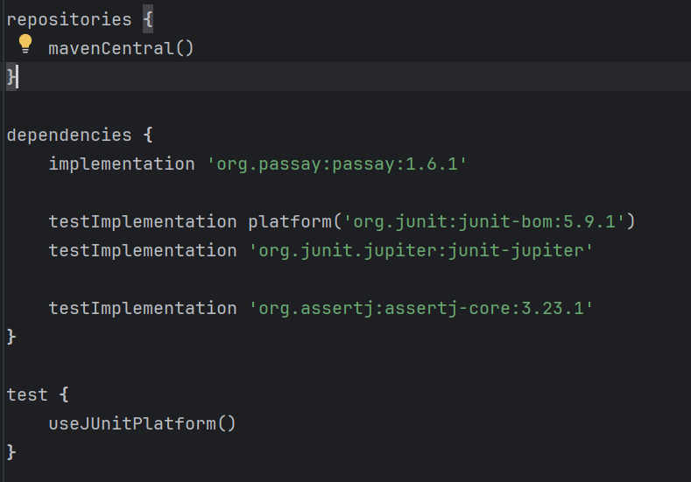Click the opening brace after test

(x=64, y=395)
